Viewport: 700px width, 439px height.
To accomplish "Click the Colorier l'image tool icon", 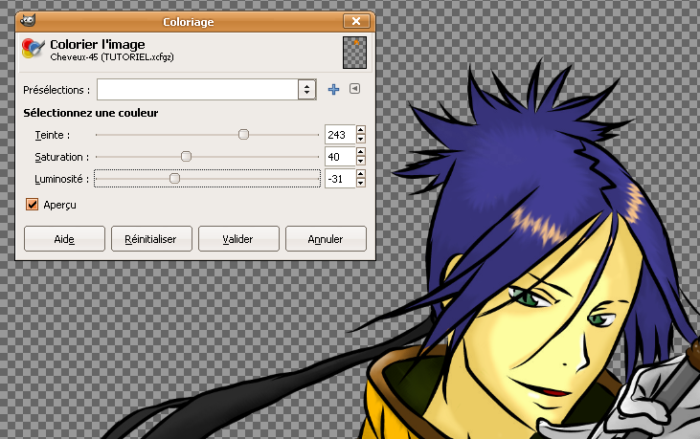I will (33, 49).
